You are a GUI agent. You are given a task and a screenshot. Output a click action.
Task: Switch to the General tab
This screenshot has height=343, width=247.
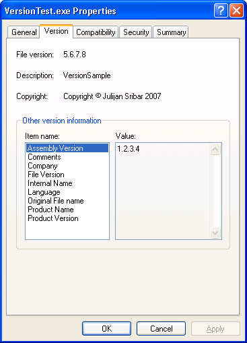24,32
